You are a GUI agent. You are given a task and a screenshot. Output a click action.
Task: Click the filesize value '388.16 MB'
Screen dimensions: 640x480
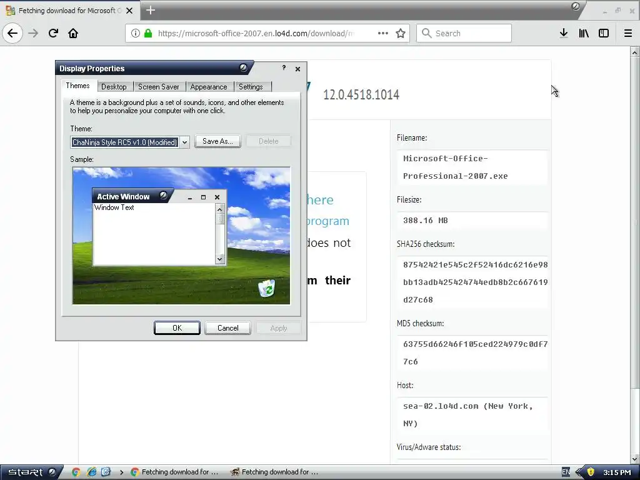click(x=425, y=221)
